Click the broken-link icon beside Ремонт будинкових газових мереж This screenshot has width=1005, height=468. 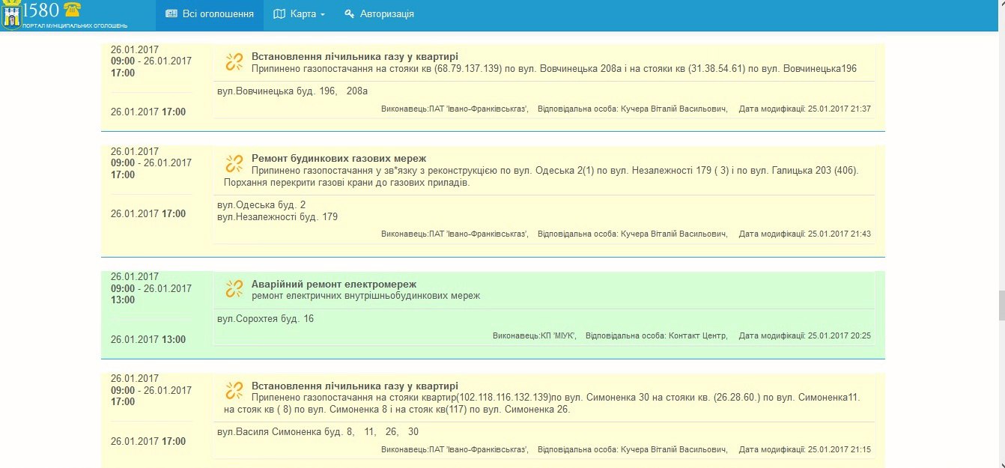234,164
